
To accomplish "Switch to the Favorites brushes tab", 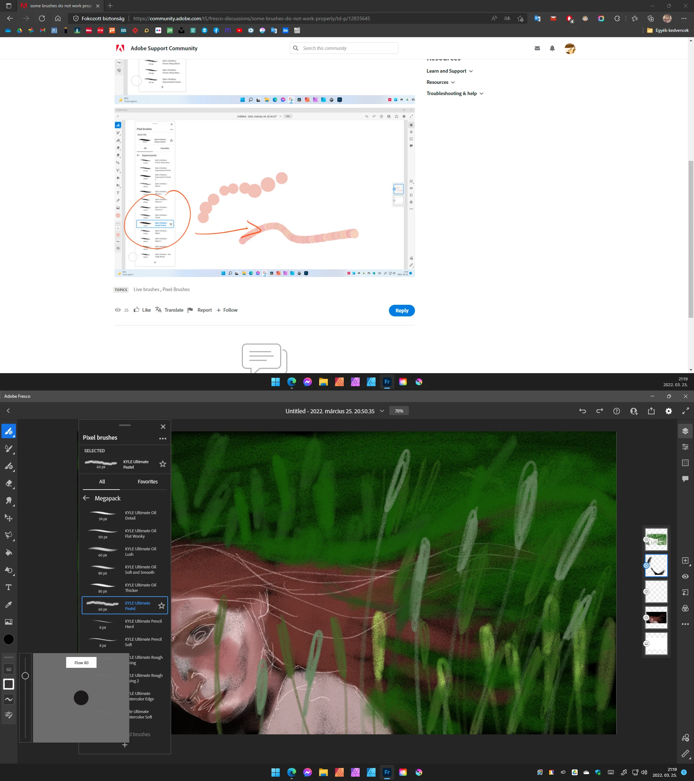I will [147, 482].
